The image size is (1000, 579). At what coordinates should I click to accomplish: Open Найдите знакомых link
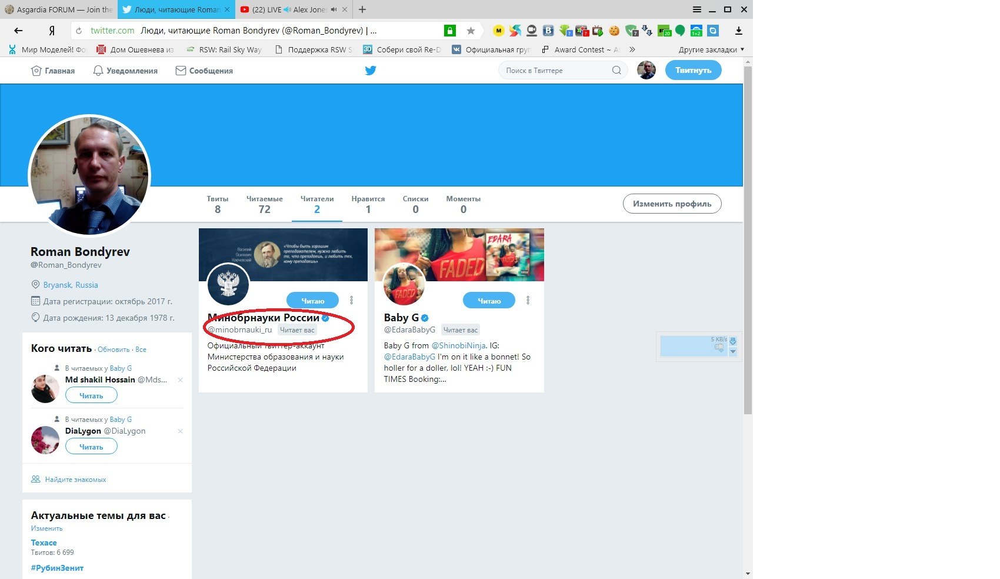(x=75, y=480)
